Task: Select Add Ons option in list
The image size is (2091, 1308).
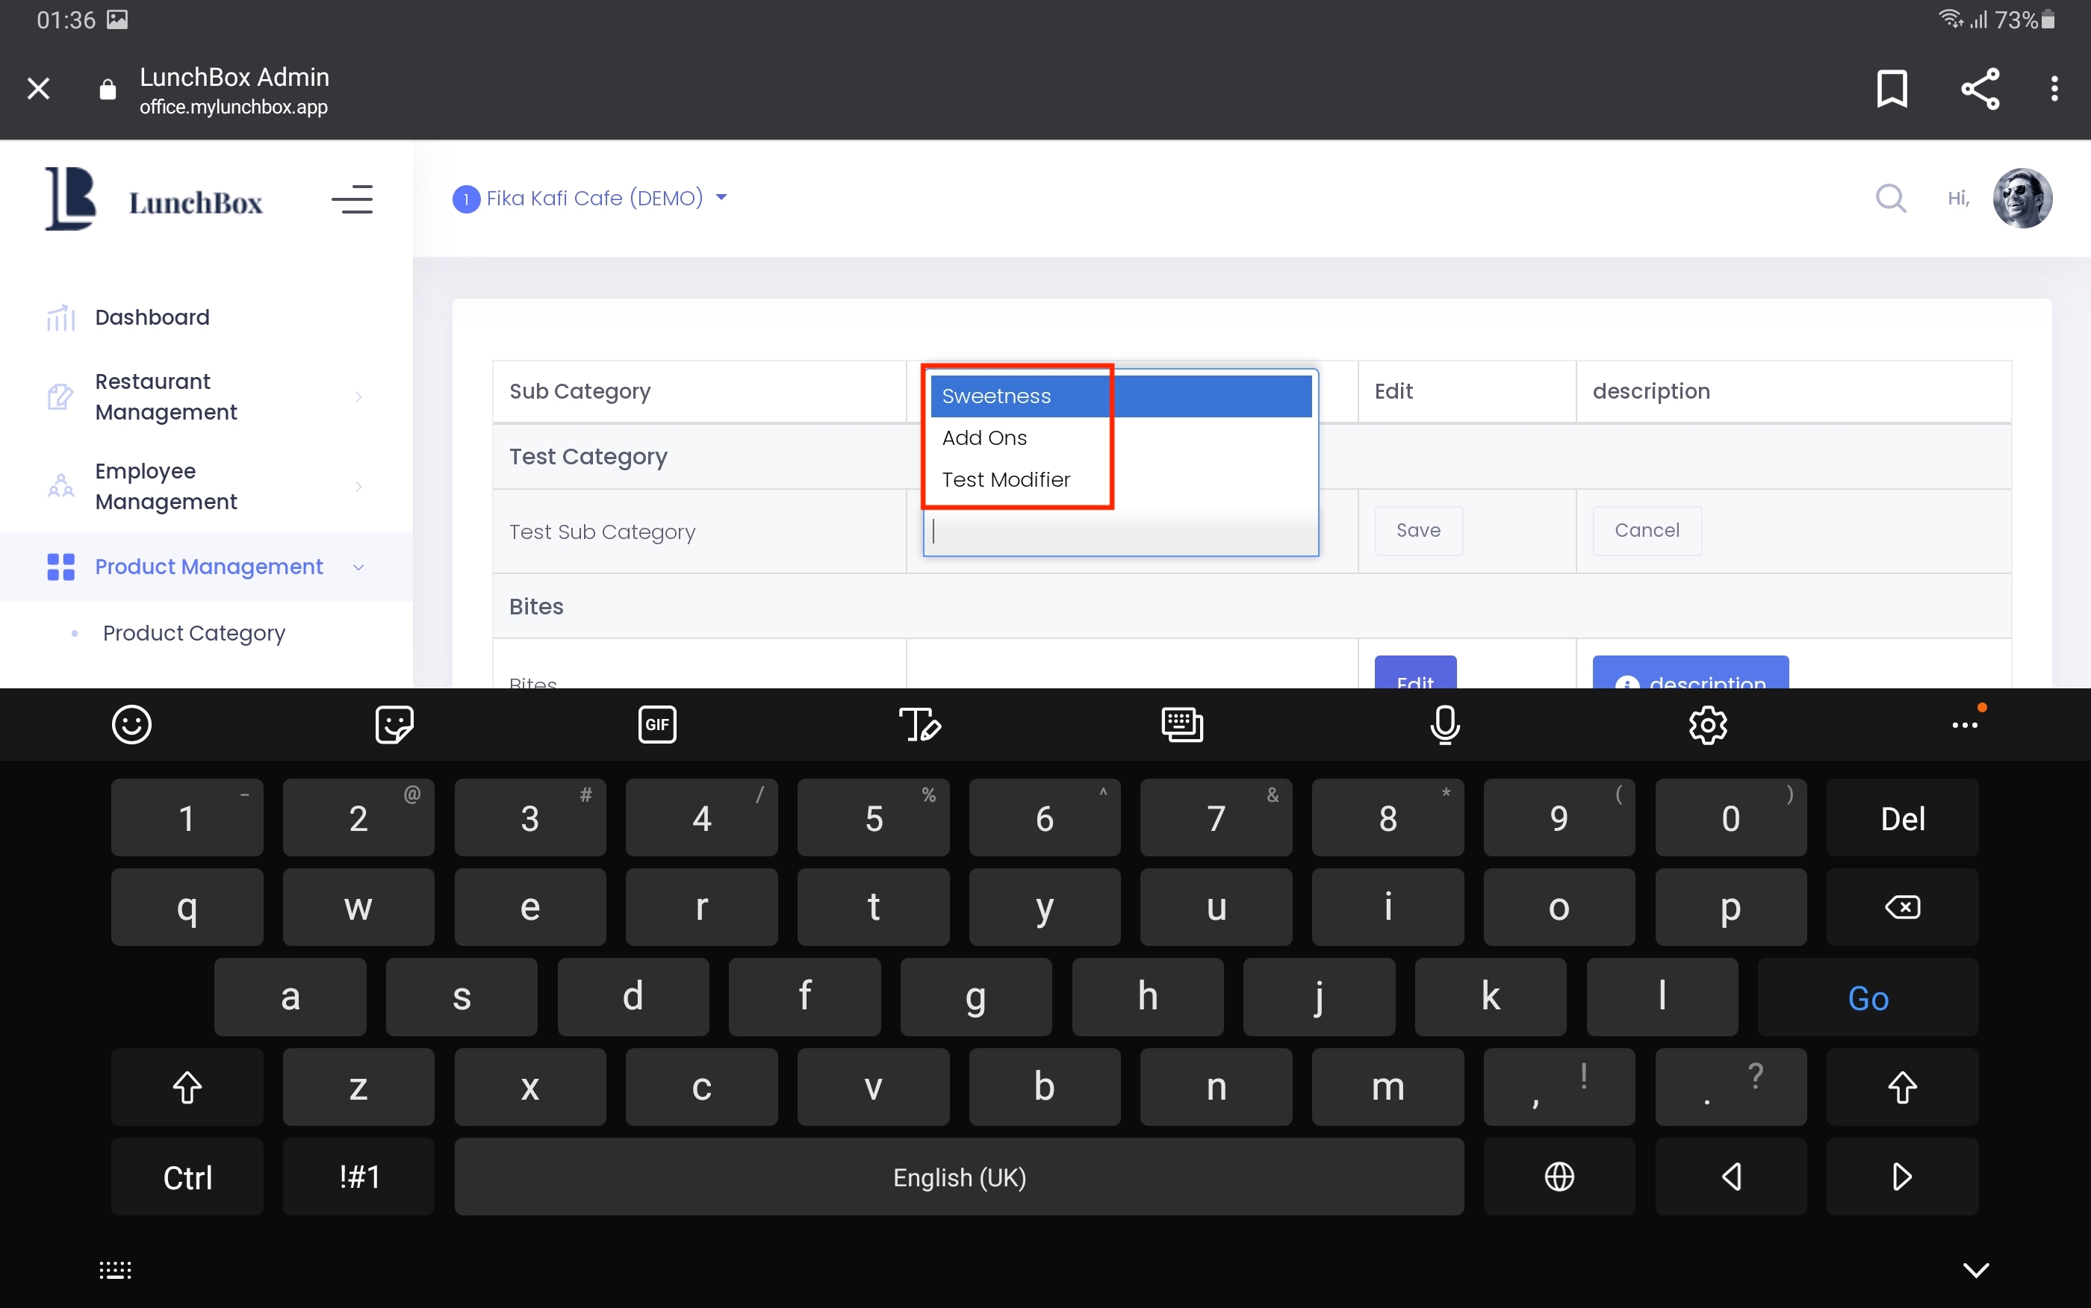Action: (x=984, y=437)
